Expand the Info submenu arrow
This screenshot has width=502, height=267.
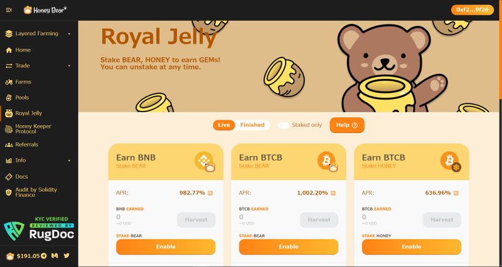[69, 160]
